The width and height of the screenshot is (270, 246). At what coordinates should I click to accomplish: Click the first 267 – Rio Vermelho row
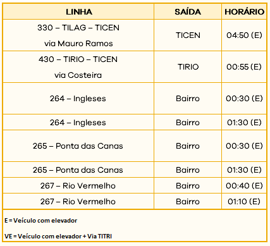click(x=135, y=185)
